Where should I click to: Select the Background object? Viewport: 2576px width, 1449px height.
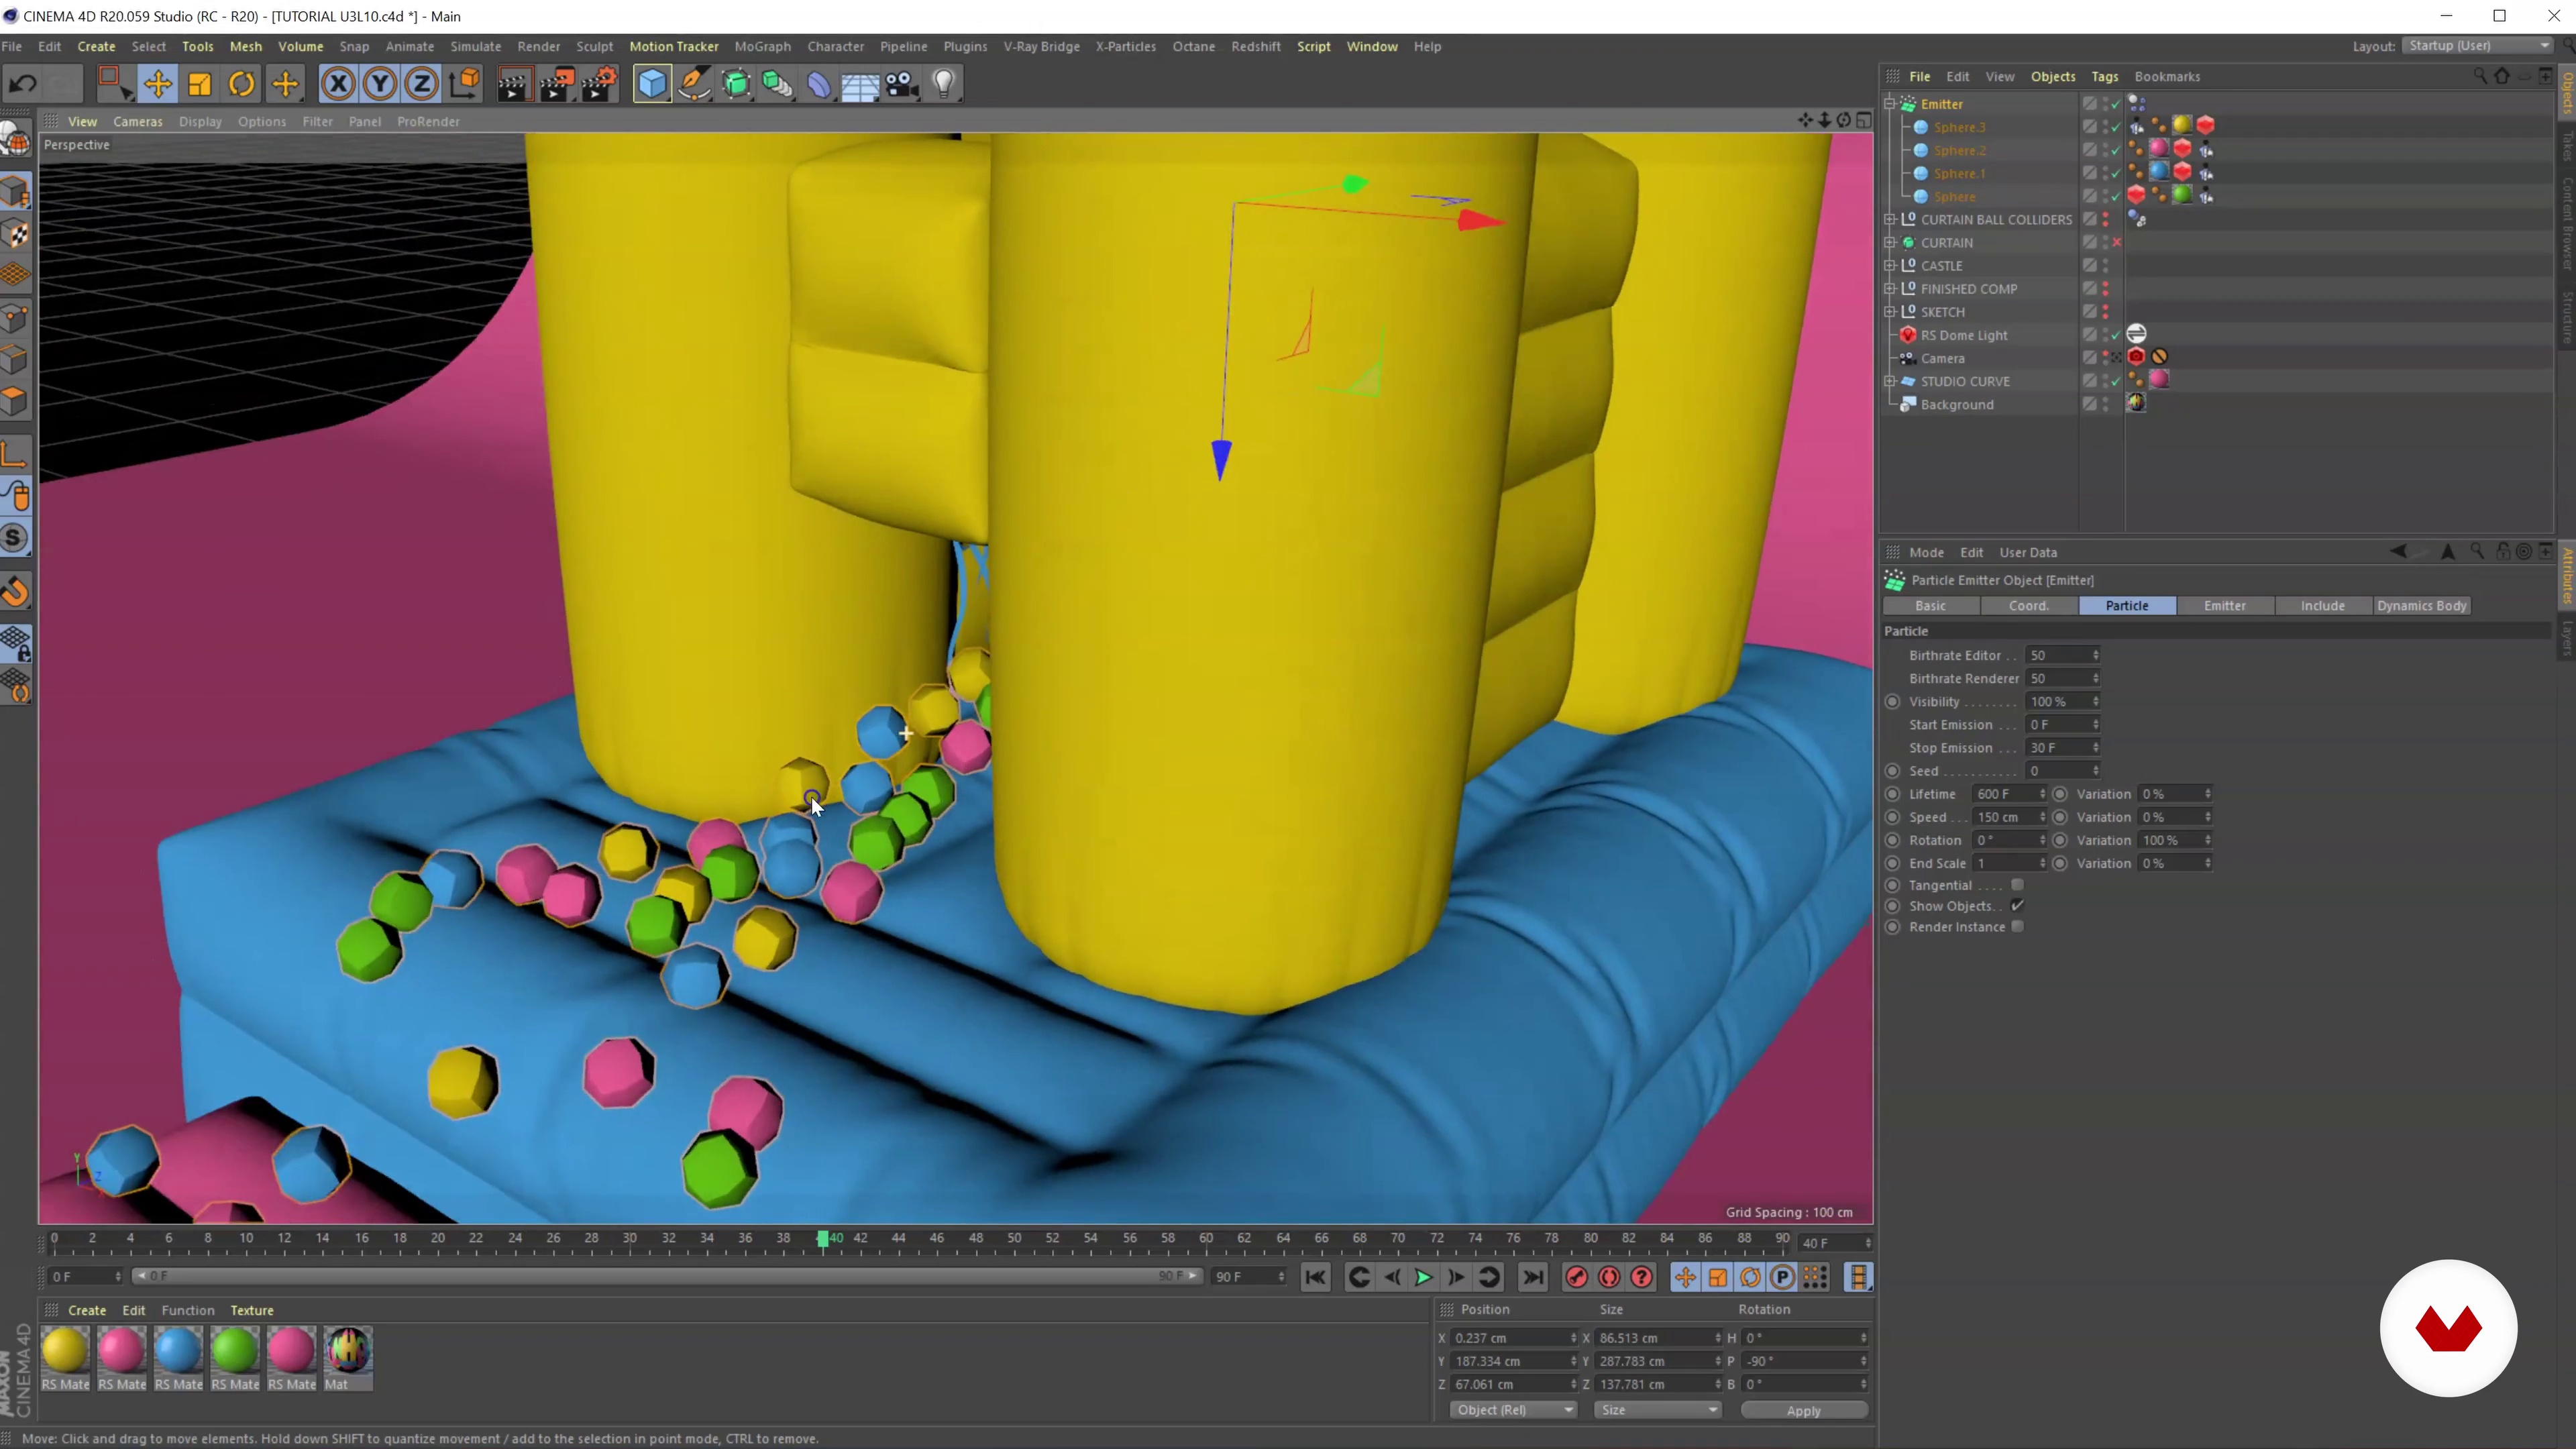1956,405
